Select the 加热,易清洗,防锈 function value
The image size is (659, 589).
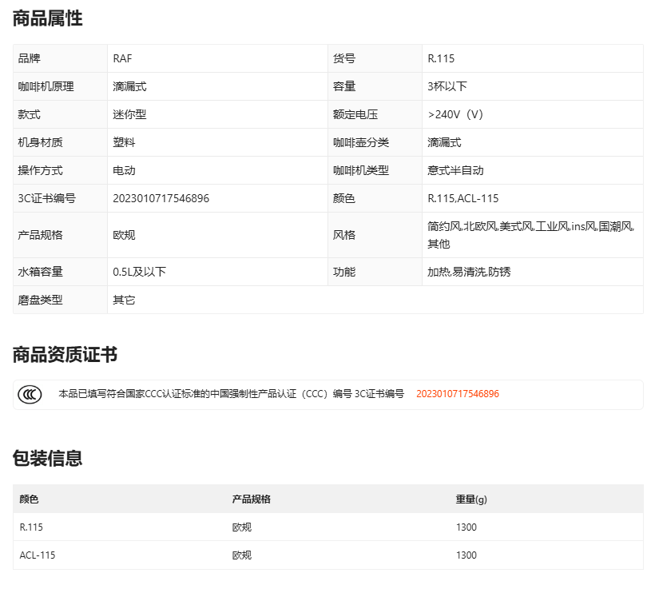pos(469,272)
